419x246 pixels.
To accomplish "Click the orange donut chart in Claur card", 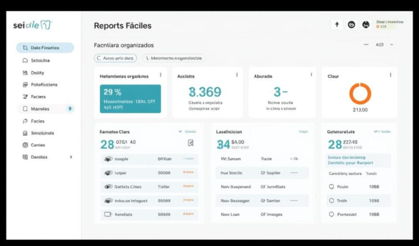I will 360,94.
